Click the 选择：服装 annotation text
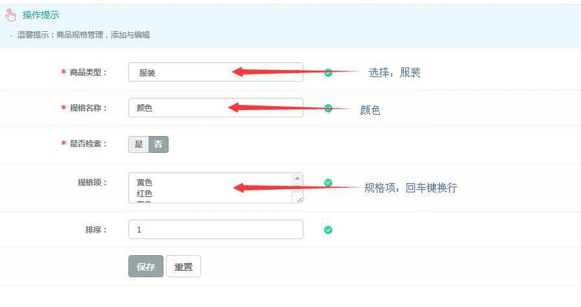The image size is (581, 307). pos(395,73)
